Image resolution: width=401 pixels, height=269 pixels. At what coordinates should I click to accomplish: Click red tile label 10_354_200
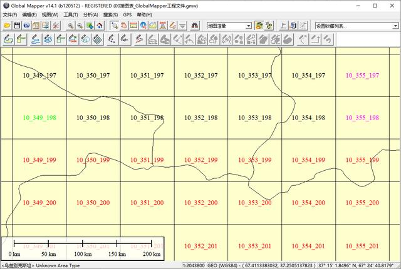point(308,203)
